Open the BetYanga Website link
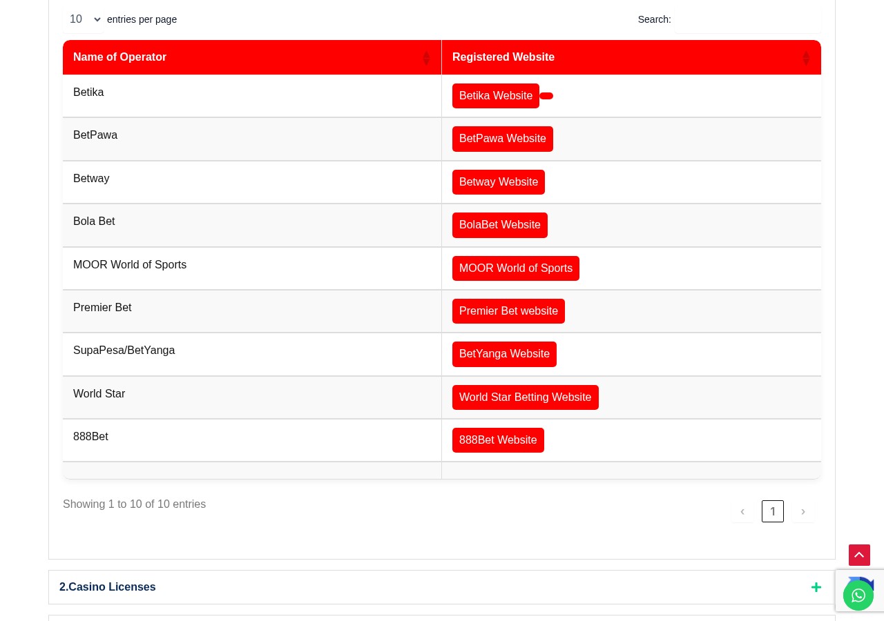This screenshot has height=621, width=884. point(504,354)
